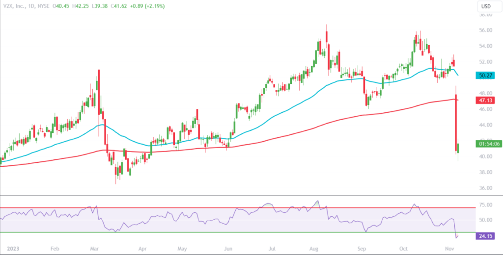503x255 pixels.
Task: Click the May time axis label
Action: [182, 249]
